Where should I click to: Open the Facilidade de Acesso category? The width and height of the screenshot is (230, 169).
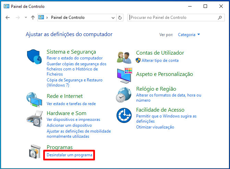pos(160,110)
